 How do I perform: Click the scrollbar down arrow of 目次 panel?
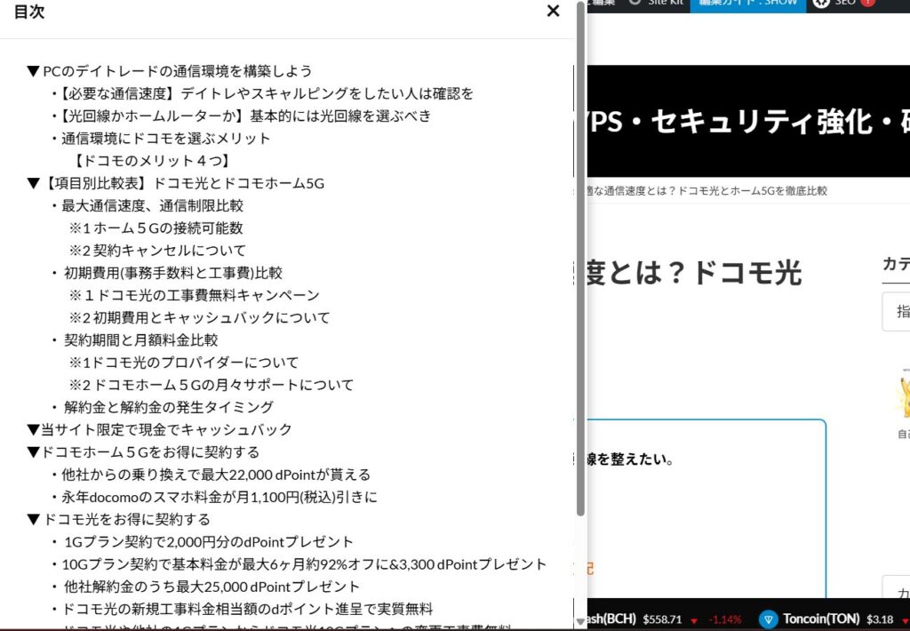580,621
